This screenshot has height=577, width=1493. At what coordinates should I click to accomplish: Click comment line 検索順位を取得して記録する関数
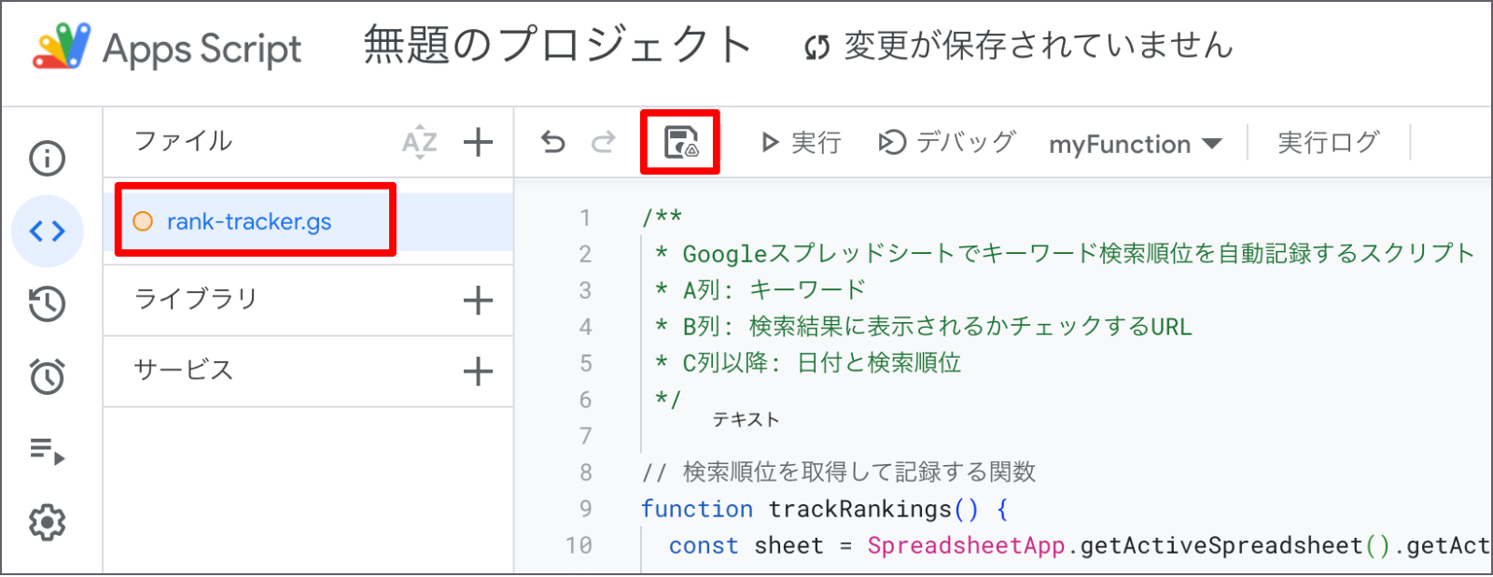tap(839, 472)
